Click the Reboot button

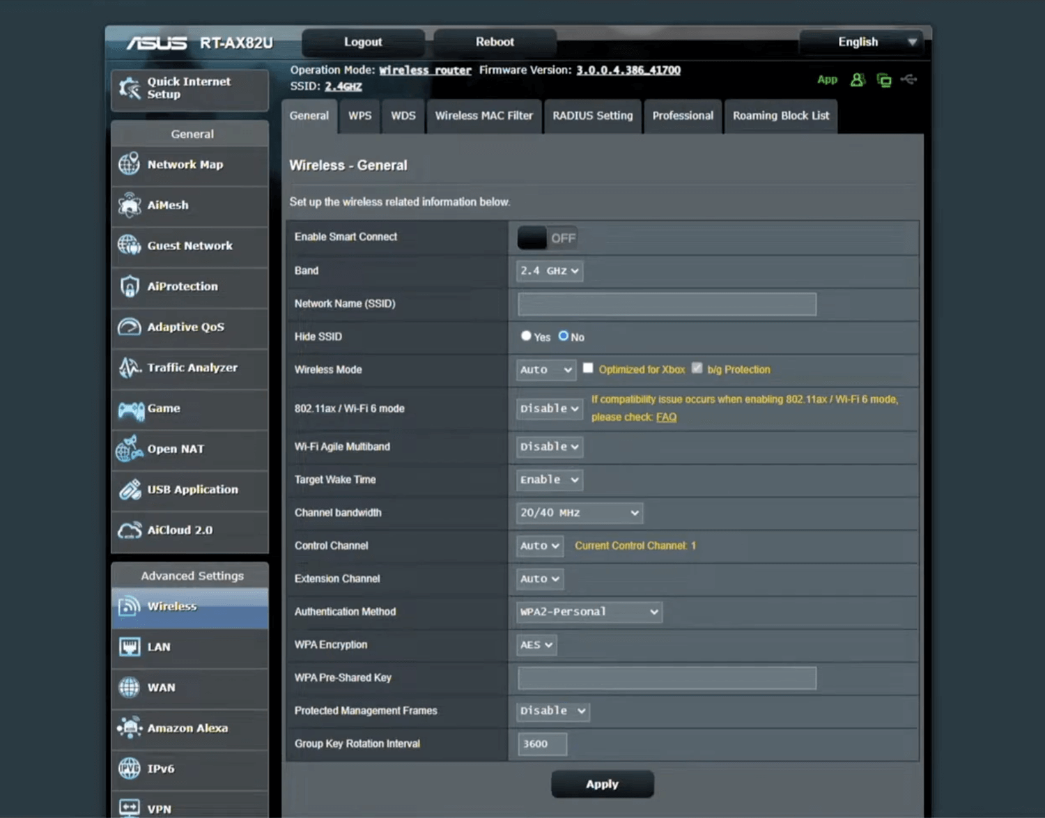(495, 42)
